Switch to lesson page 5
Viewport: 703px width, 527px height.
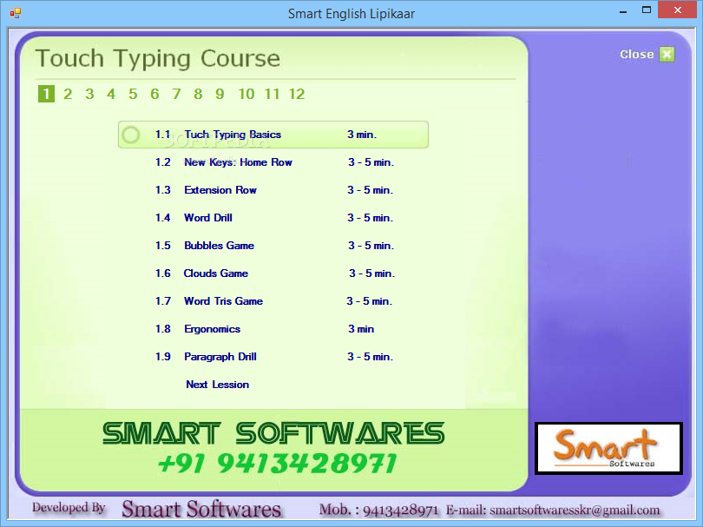click(x=133, y=94)
